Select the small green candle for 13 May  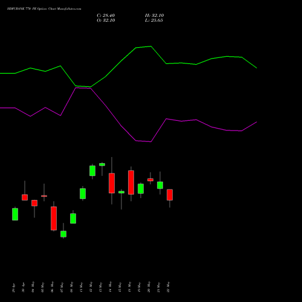[102, 164]
